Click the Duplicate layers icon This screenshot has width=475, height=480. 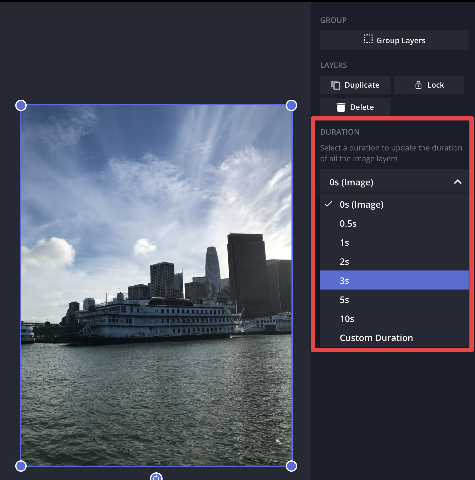pyautogui.click(x=336, y=85)
